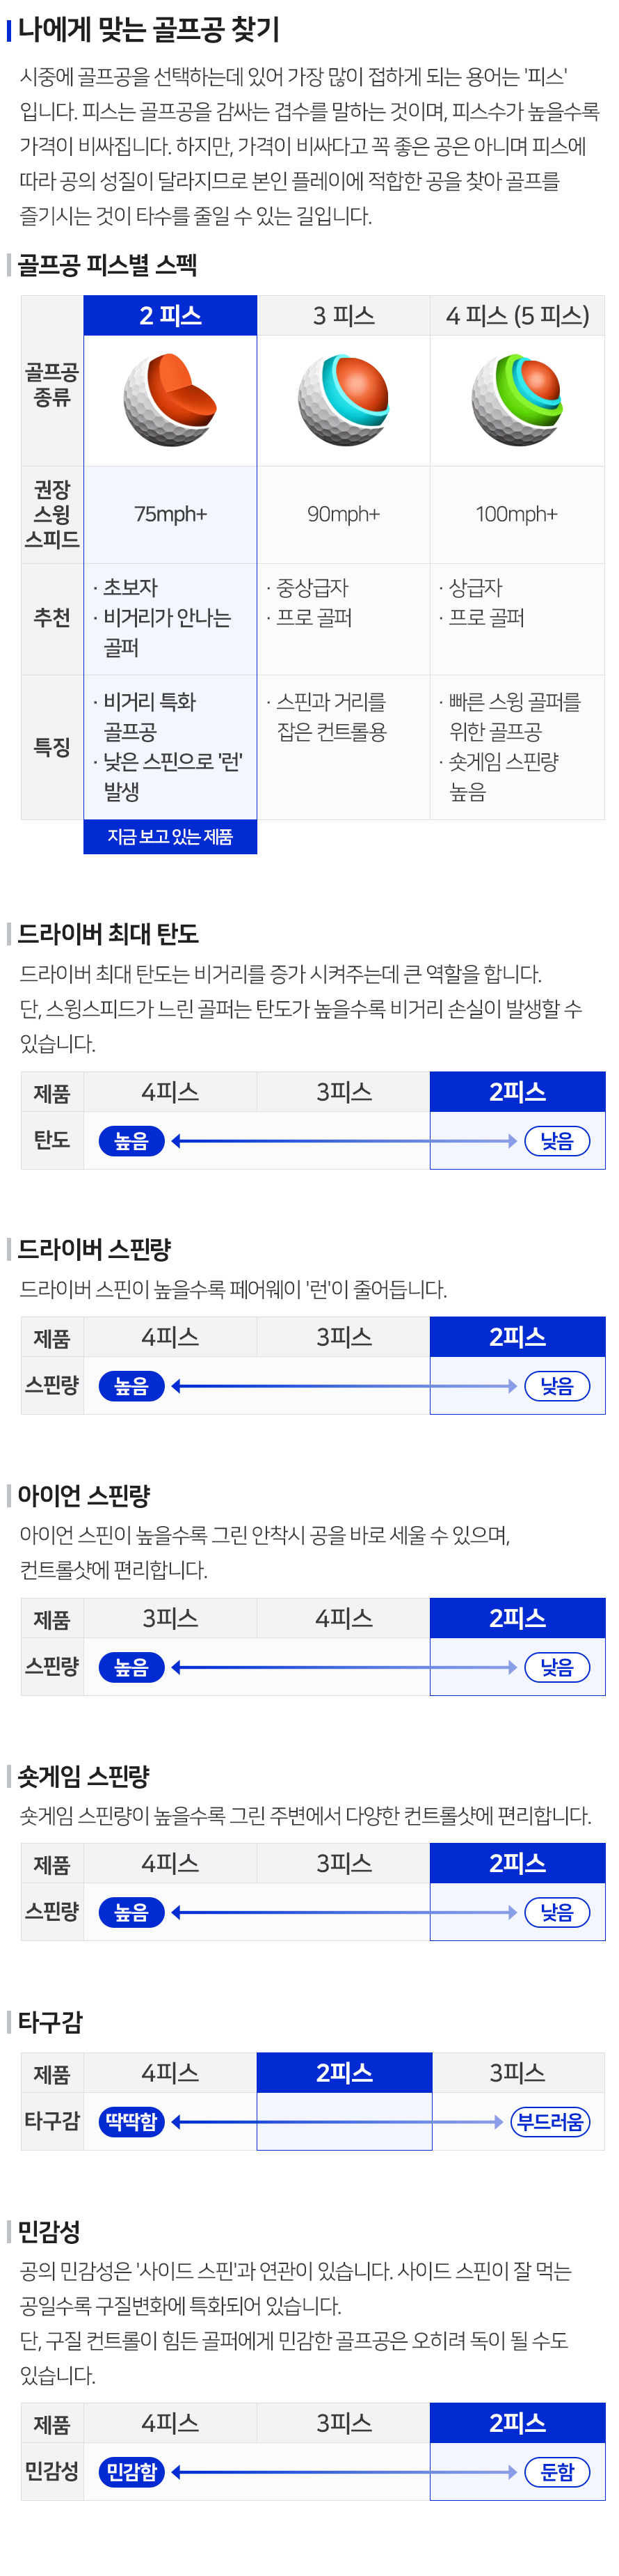Click the '부드러움' outlined pill
The height and width of the screenshot is (2576, 619).
coord(550,2122)
